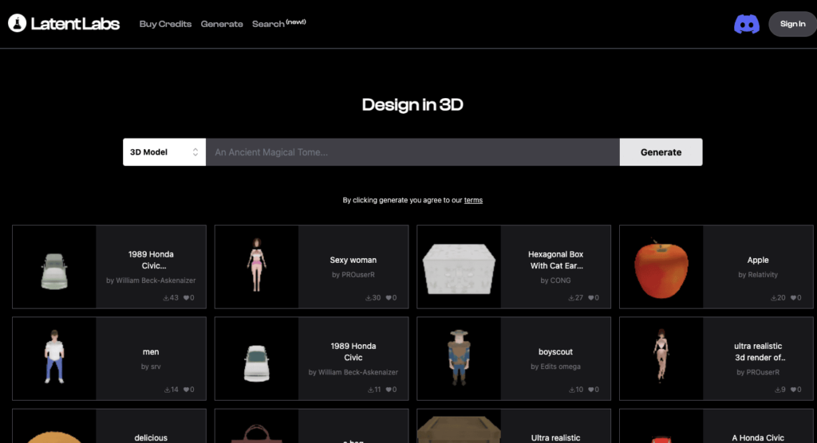Click heart icon on men card
Viewport: 817px width, 443px height.
point(186,390)
